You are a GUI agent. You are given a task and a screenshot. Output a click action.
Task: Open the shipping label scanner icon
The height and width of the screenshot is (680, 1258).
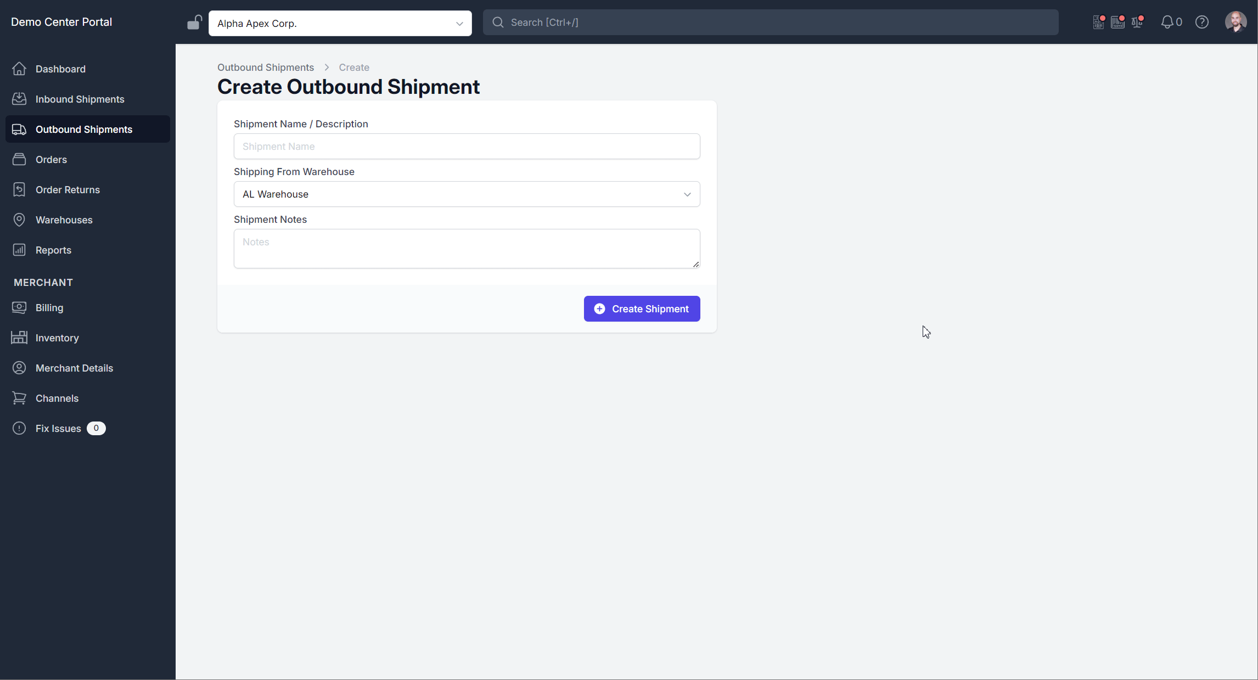pyautogui.click(x=1099, y=22)
